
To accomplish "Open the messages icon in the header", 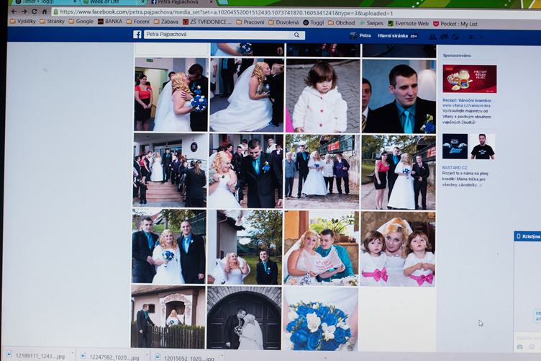I will [x=445, y=37].
